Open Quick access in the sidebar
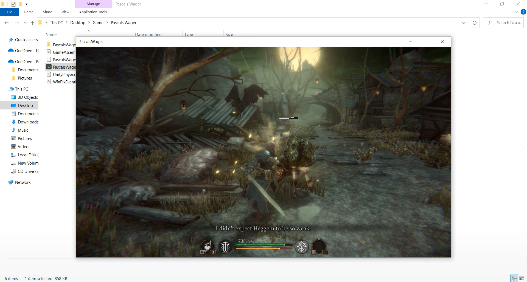Screen dimensions: 527x282 23,40
